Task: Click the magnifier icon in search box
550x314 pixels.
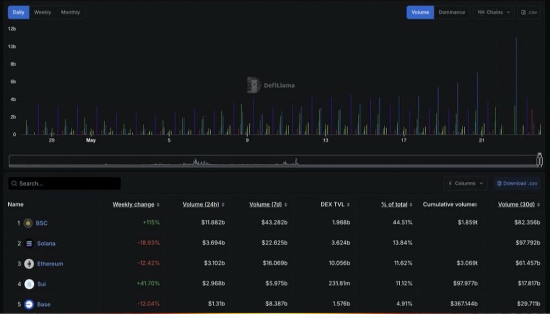Action: (14, 183)
